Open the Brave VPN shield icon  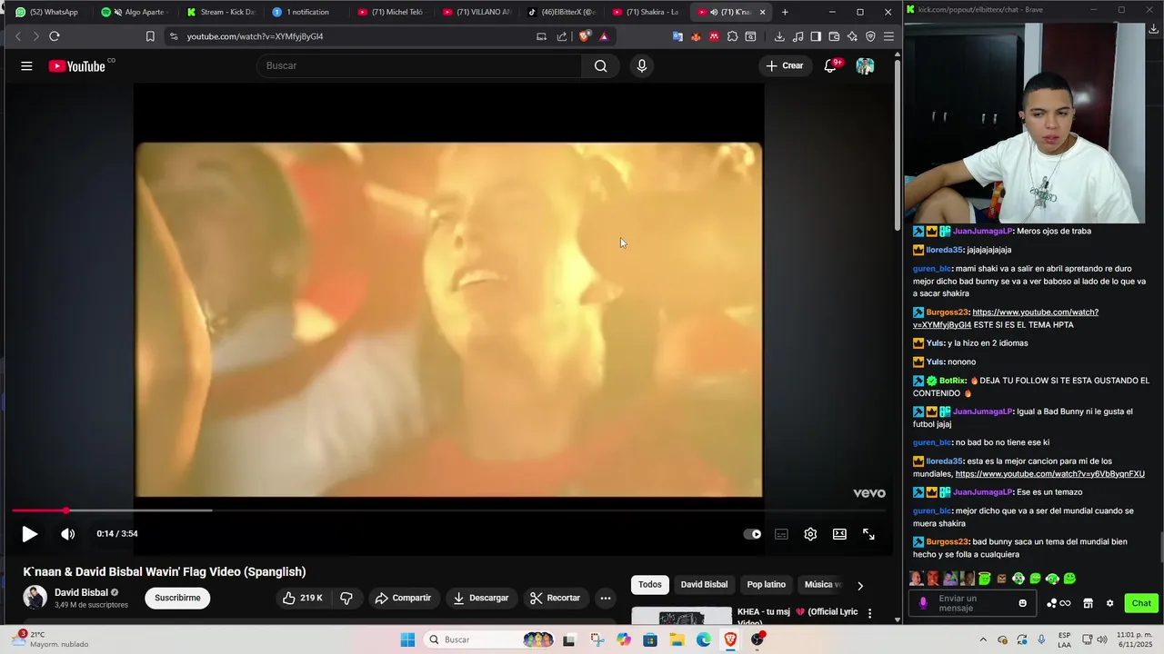tap(870, 36)
